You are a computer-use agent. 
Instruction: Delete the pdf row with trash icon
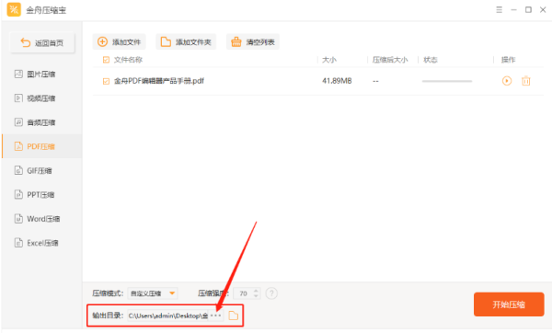526,81
